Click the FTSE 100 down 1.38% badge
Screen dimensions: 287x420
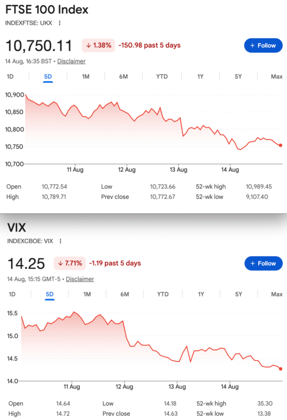[98, 45]
